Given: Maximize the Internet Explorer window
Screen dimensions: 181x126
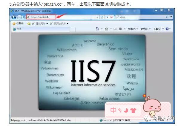Looking at the screenshot, I should (162, 10).
